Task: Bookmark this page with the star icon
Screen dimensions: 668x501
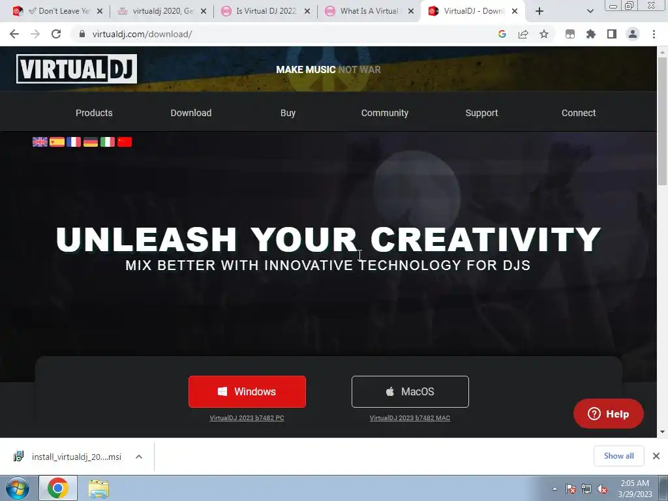Action: pyautogui.click(x=544, y=34)
